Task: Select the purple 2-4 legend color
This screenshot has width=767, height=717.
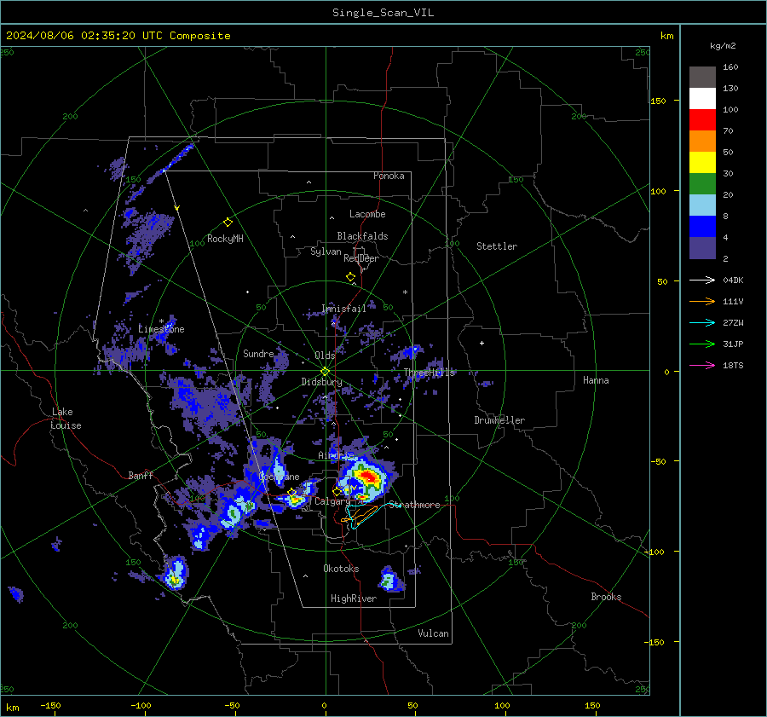Action: pyautogui.click(x=702, y=247)
